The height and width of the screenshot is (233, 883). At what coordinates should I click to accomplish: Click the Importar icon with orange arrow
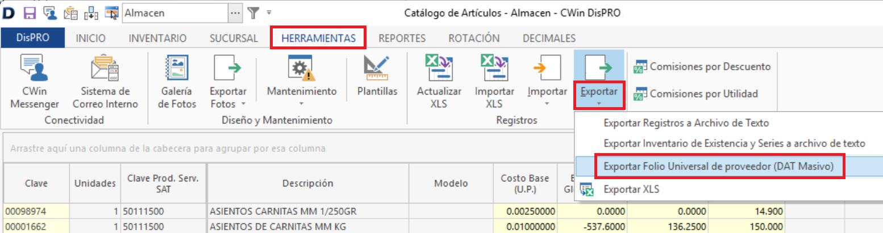tap(547, 68)
